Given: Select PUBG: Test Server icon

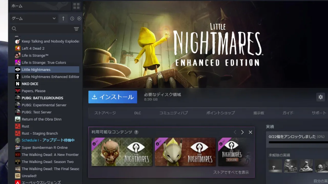Looking at the screenshot, I should [x=17, y=112].
